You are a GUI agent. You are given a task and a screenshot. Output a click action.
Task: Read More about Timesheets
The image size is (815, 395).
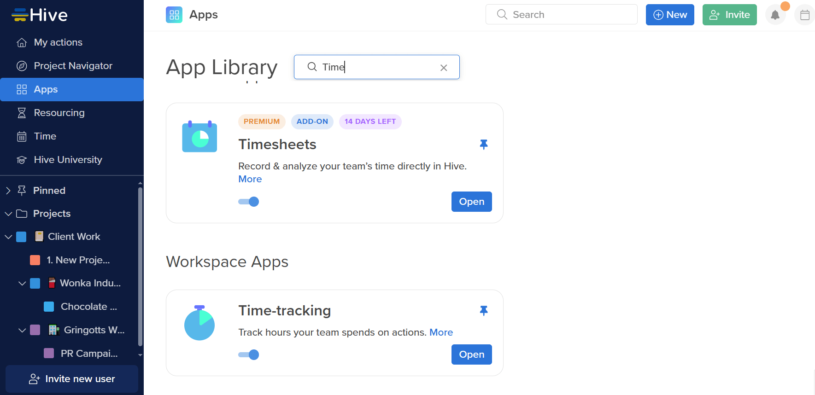pyautogui.click(x=250, y=179)
